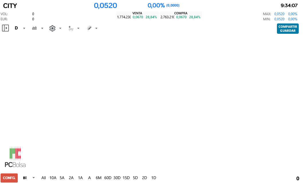The image size is (303, 184).
Task: Open the CONFG. settings button
Action: [x=9, y=178]
